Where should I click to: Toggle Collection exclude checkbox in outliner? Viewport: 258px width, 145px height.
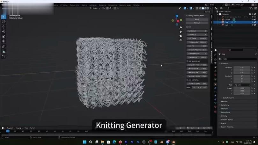coord(250,14)
